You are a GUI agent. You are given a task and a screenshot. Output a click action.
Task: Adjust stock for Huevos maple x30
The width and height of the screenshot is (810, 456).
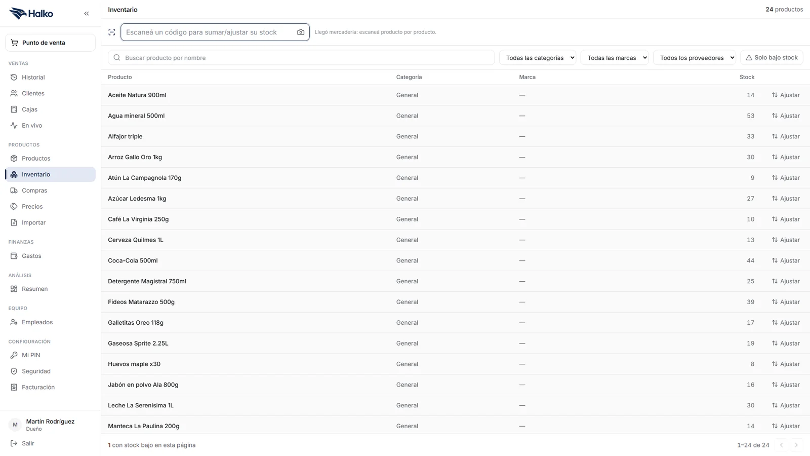pos(786,364)
